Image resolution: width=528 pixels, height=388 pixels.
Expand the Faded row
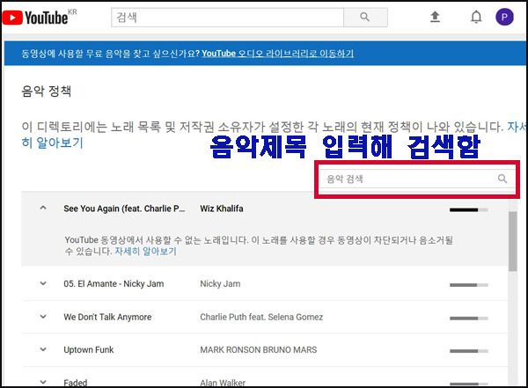(x=43, y=382)
